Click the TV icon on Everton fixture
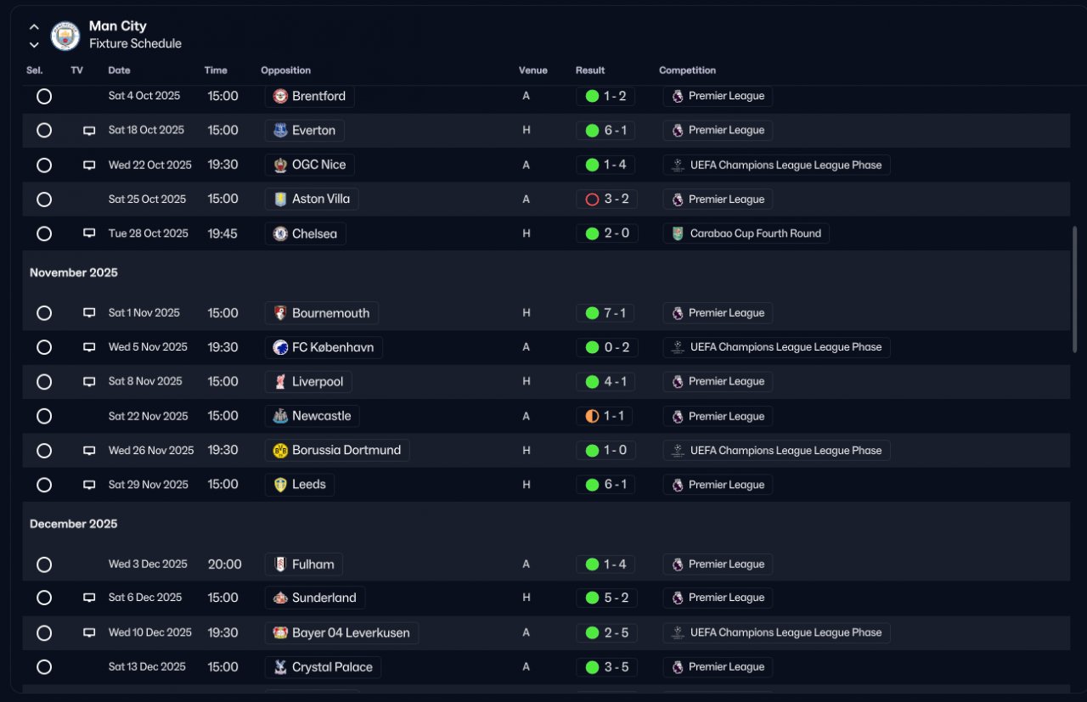Image resolution: width=1087 pixels, height=702 pixels. click(89, 131)
